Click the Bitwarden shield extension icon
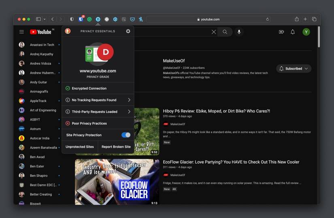 pyautogui.click(x=81, y=19)
